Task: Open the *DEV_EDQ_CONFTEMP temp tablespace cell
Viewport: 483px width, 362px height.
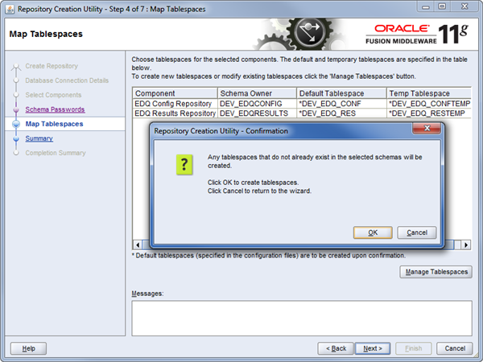Action: 429,104
